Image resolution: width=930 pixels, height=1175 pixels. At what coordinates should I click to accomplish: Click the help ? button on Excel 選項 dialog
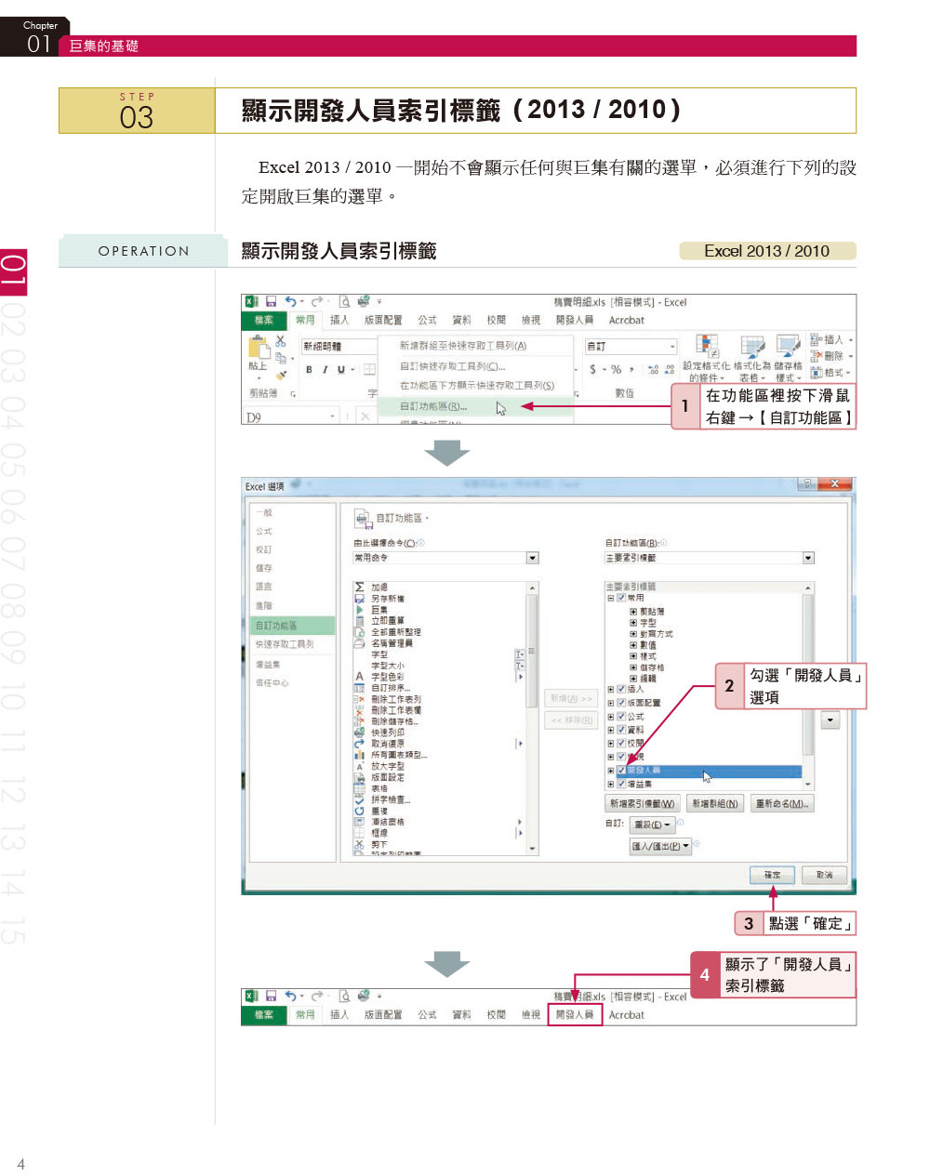806,484
